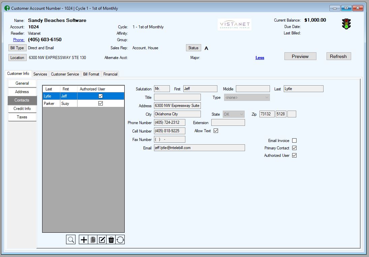The width and height of the screenshot is (369, 257).
Task: Copy the selected contact with duplicate icon
Action: (93, 240)
